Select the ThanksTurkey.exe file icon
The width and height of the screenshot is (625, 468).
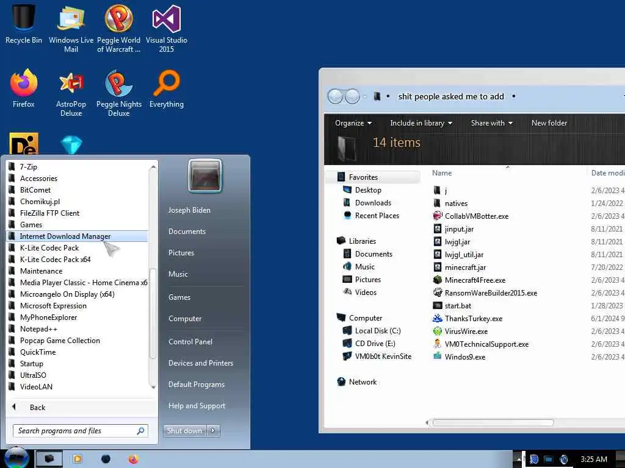pyautogui.click(x=437, y=318)
